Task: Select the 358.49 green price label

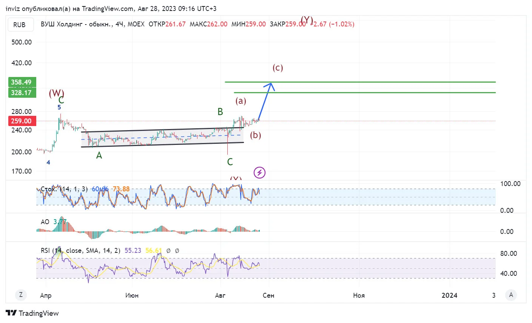Action: coord(22,82)
